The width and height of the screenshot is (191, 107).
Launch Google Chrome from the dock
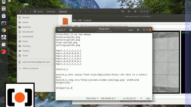4,30
